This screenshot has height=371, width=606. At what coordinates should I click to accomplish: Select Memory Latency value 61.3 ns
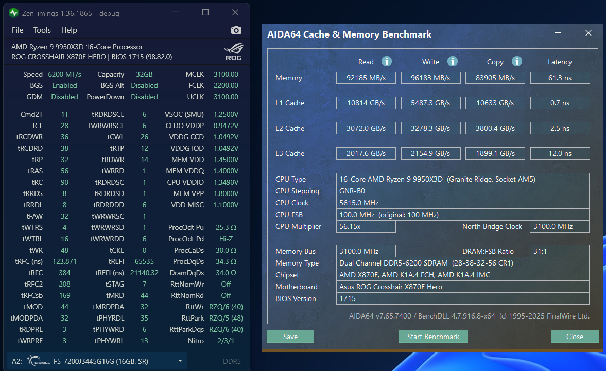coord(560,78)
